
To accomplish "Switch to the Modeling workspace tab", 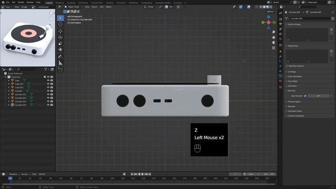I will pyautogui.click(x=59, y=3).
